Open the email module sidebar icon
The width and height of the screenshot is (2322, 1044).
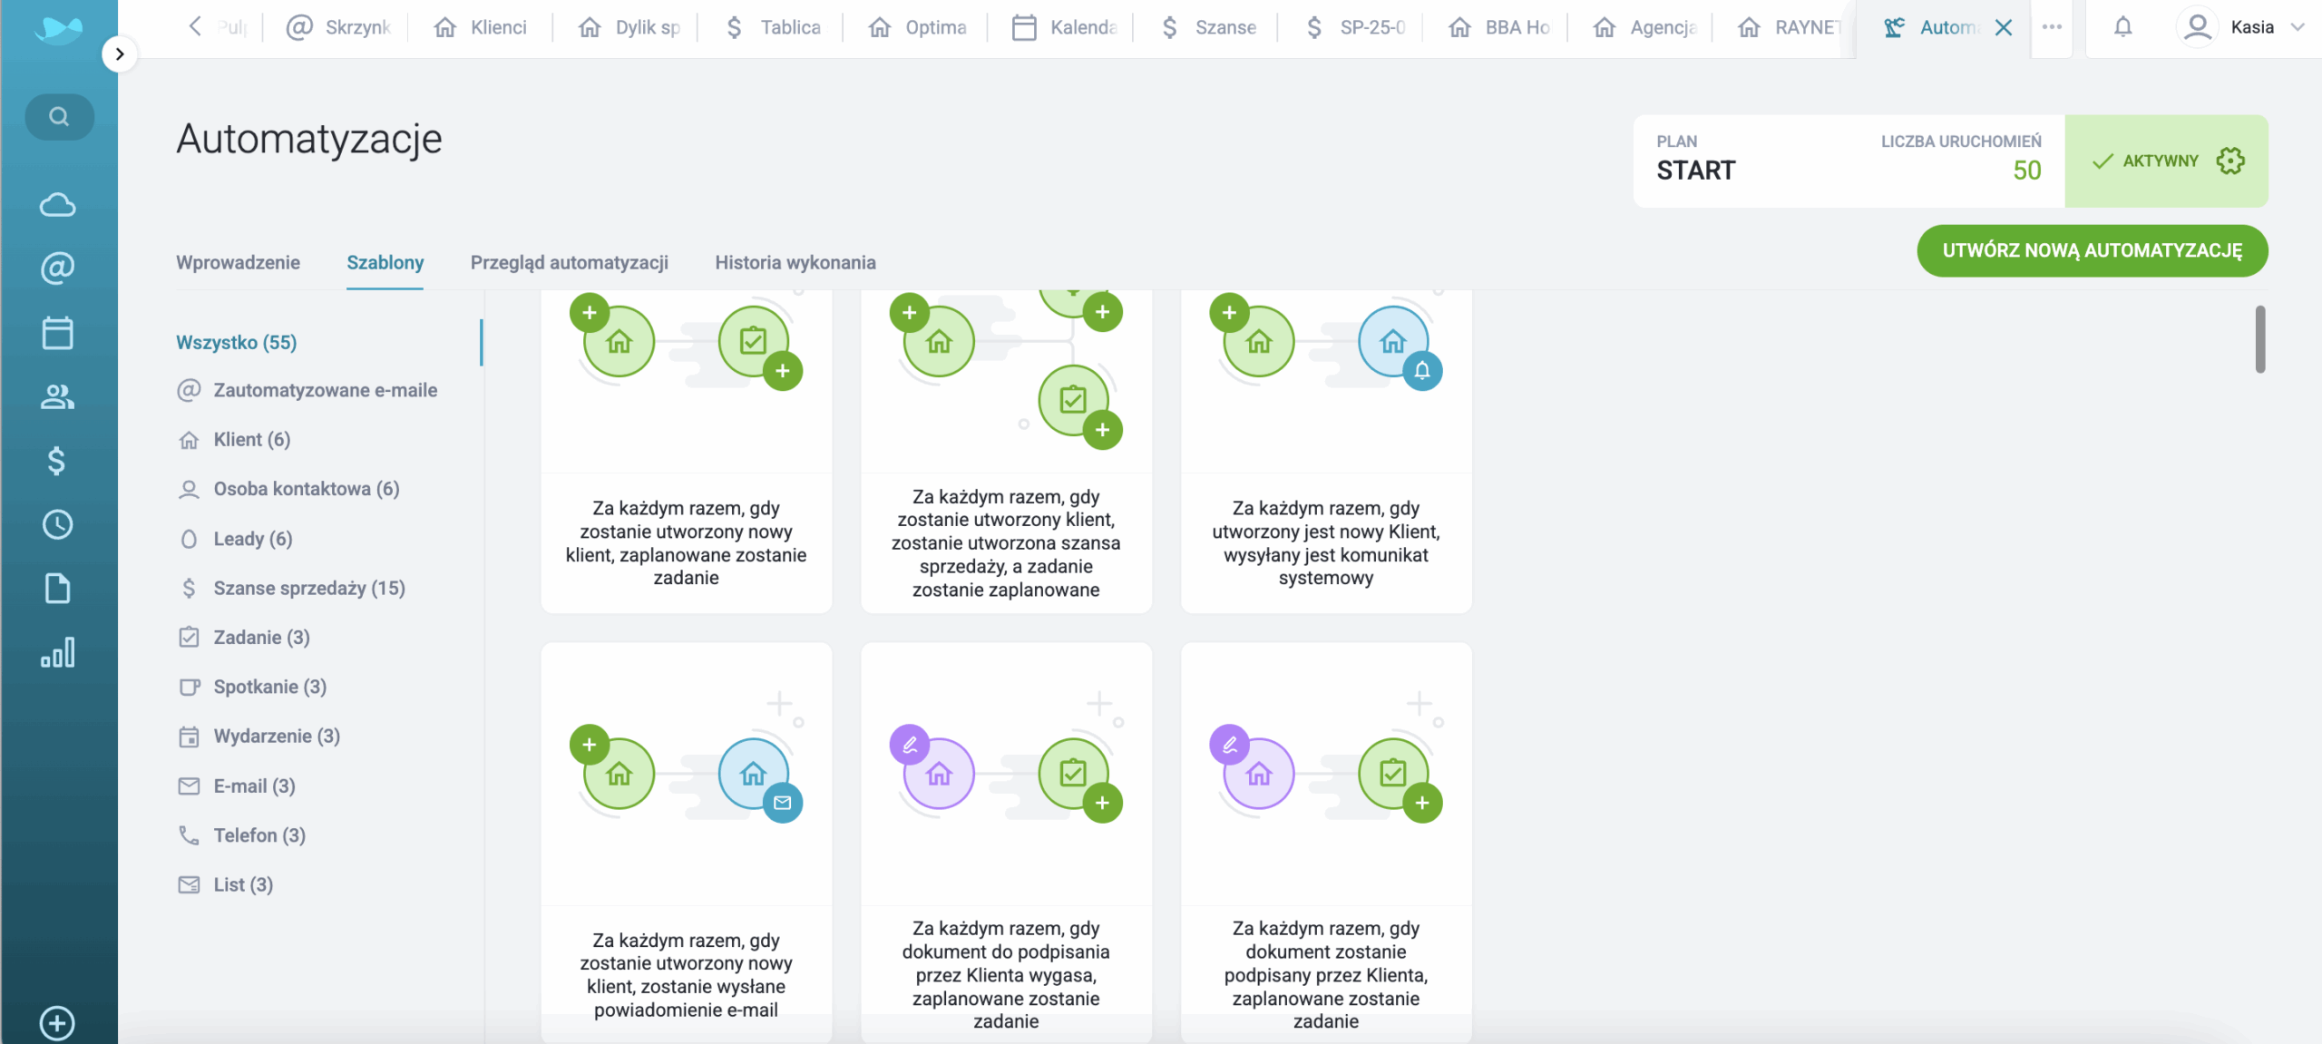coord(58,268)
